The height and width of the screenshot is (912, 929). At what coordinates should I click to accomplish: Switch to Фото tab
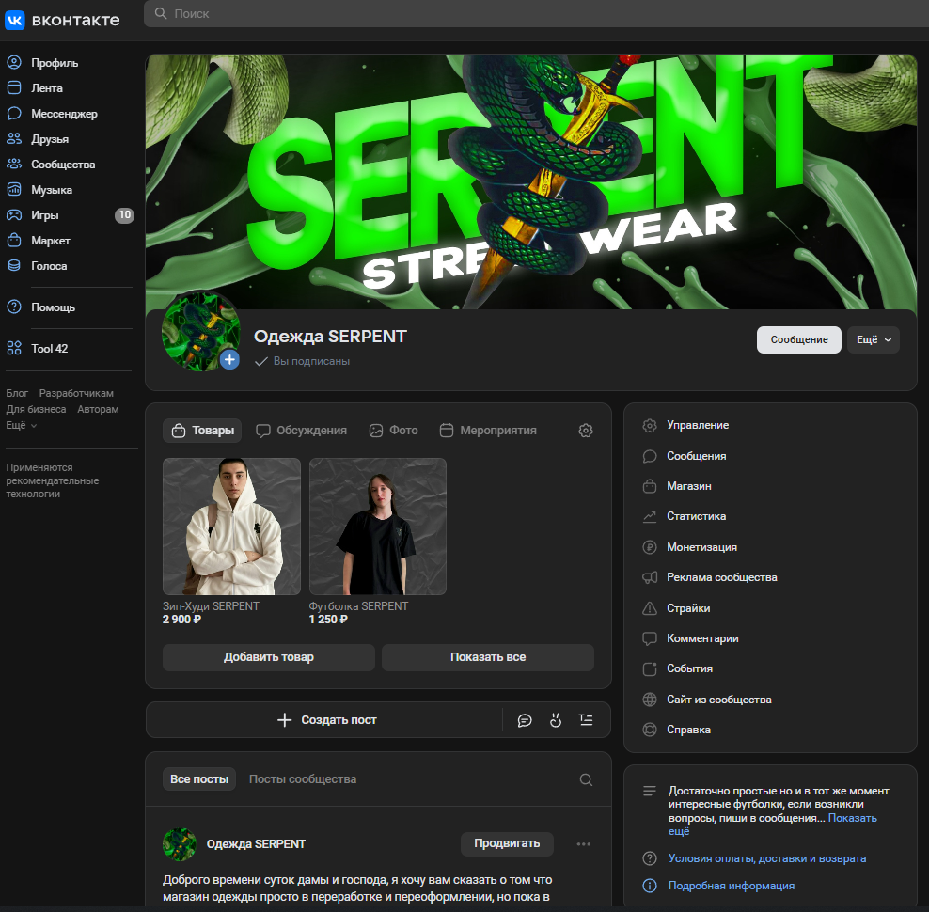click(393, 431)
